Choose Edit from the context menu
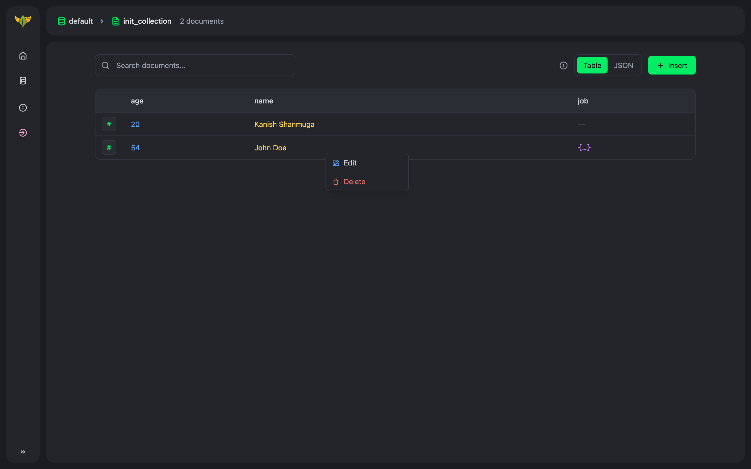This screenshot has width=751, height=469. coord(349,163)
